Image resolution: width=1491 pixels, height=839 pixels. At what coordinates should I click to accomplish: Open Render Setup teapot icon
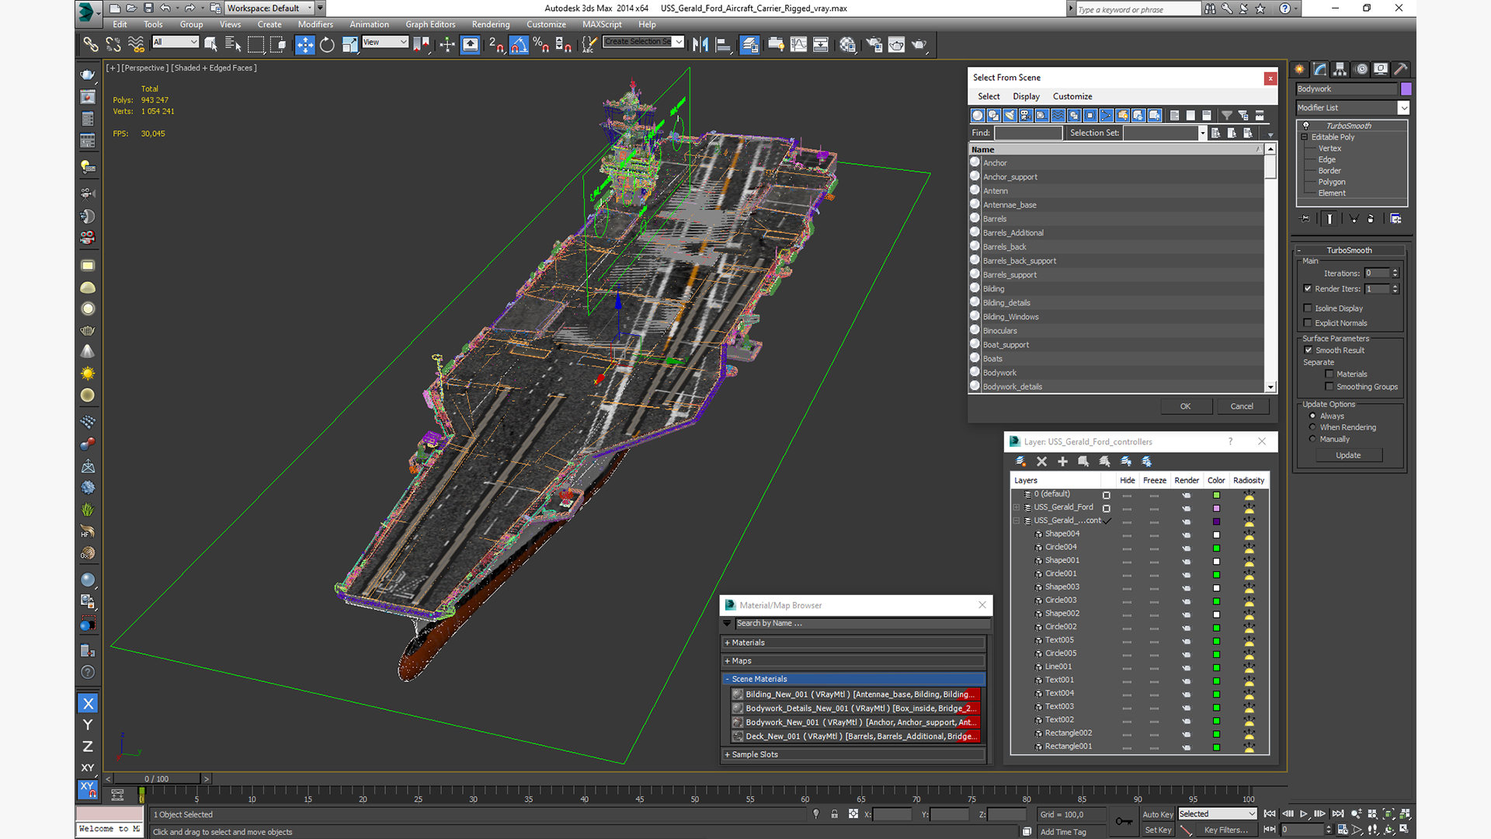[874, 44]
